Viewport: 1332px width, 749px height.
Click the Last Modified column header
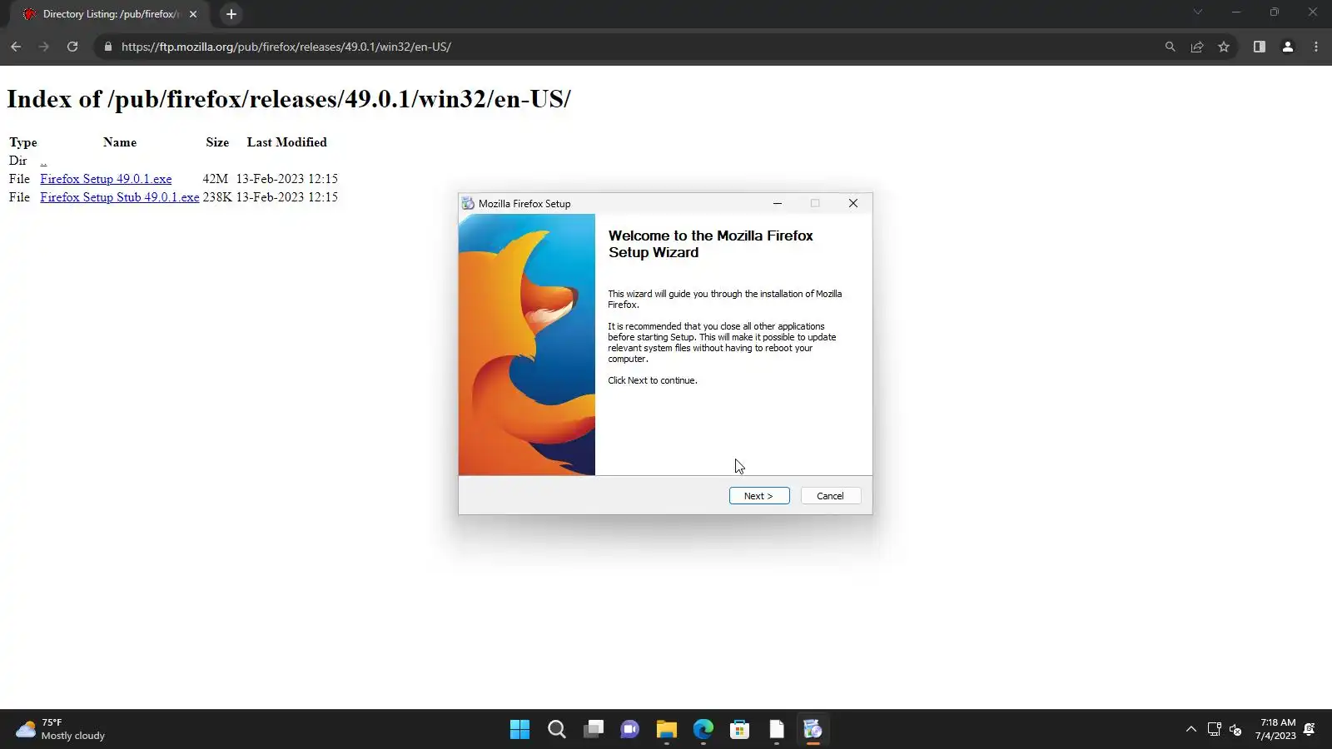(287, 142)
